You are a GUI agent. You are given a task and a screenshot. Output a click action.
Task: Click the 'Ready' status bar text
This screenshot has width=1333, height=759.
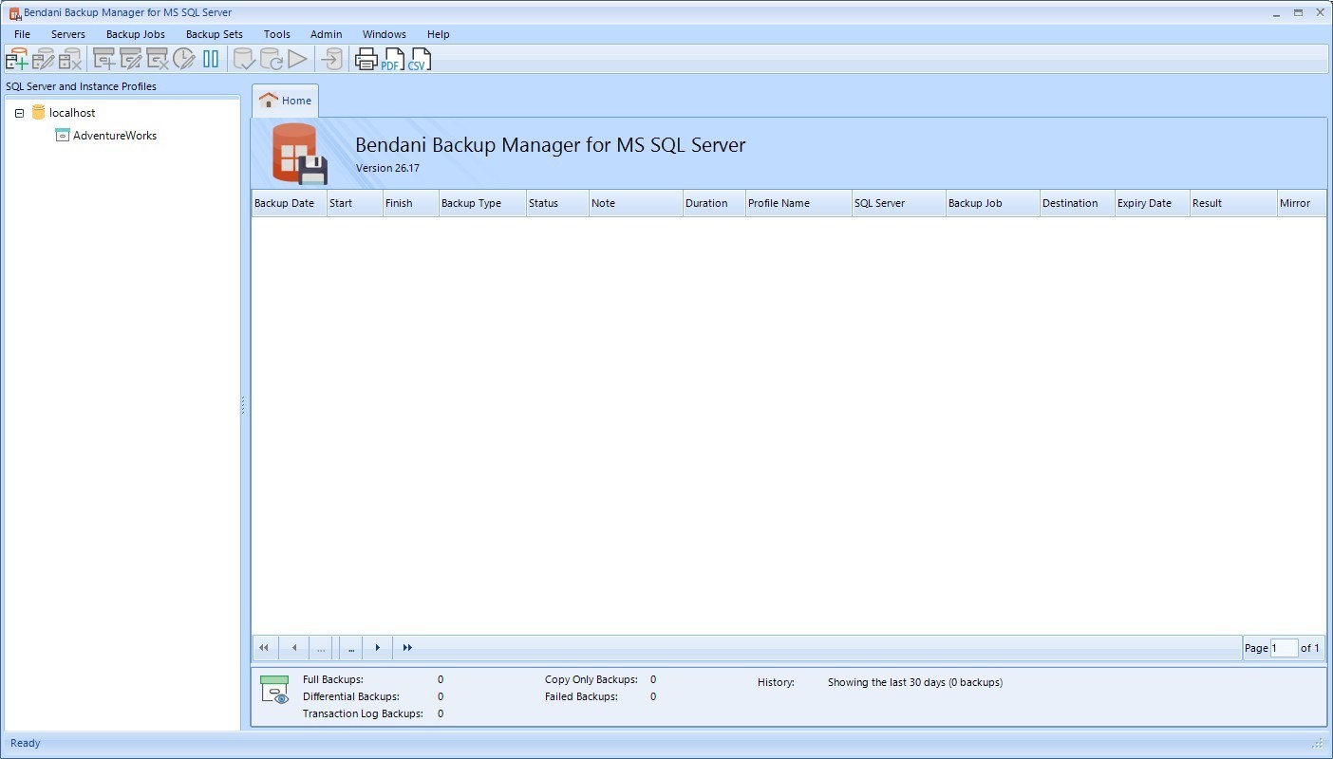click(26, 743)
